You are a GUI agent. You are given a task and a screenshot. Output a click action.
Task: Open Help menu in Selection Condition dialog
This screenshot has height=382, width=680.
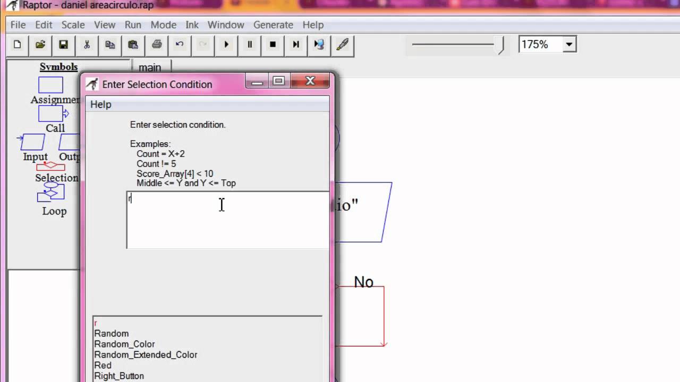click(x=101, y=105)
